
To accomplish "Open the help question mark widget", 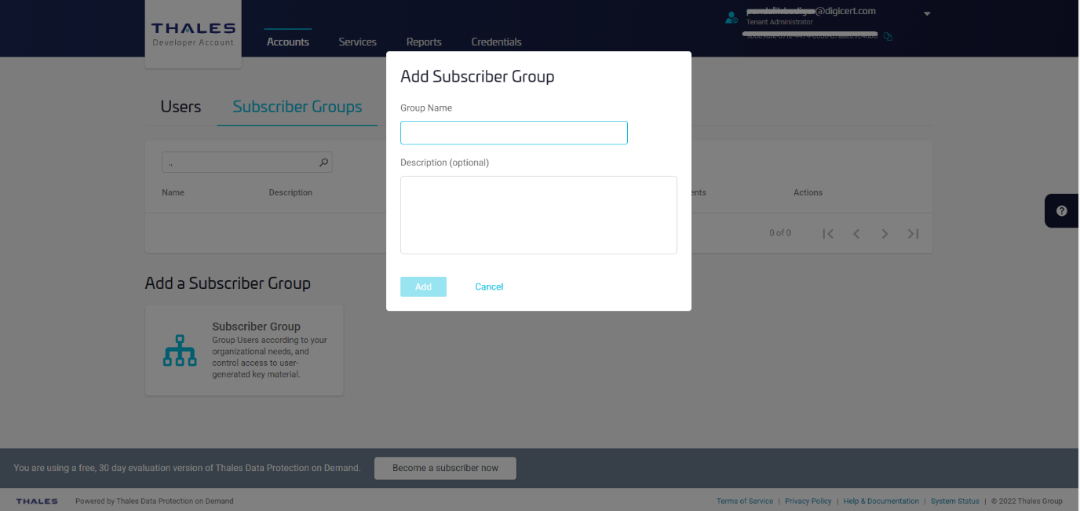I will 1061,211.
